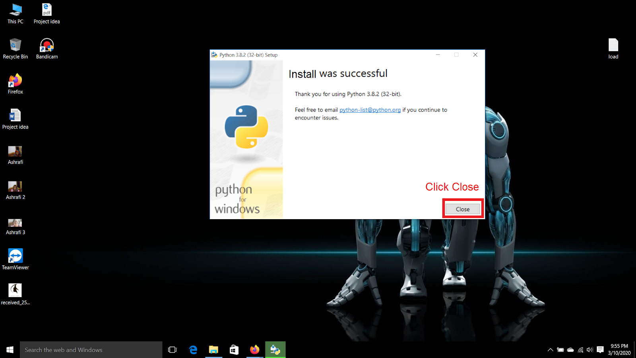This screenshot has width=636, height=358.
Task: Select the TeamViewer desktop shortcut
Action: pos(16,259)
